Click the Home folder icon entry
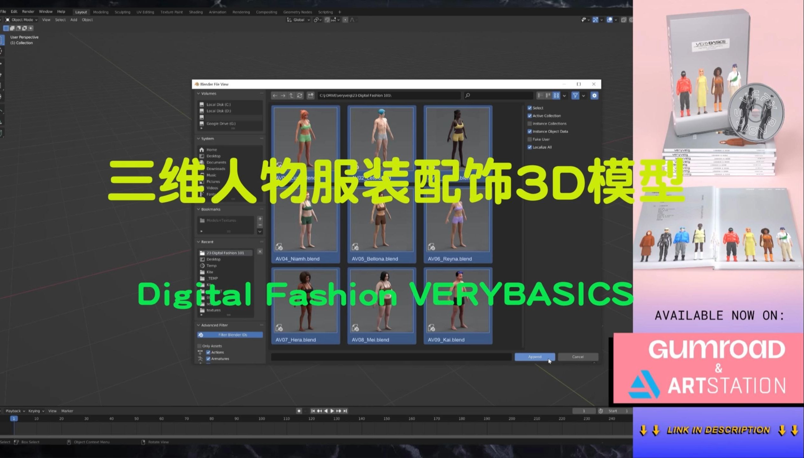The image size is (804, 458). [x=202, y=149]
